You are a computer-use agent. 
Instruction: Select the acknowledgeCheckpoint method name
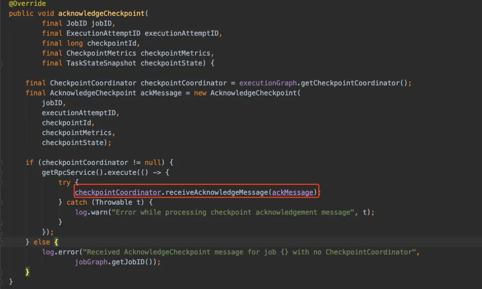[101, 13]
